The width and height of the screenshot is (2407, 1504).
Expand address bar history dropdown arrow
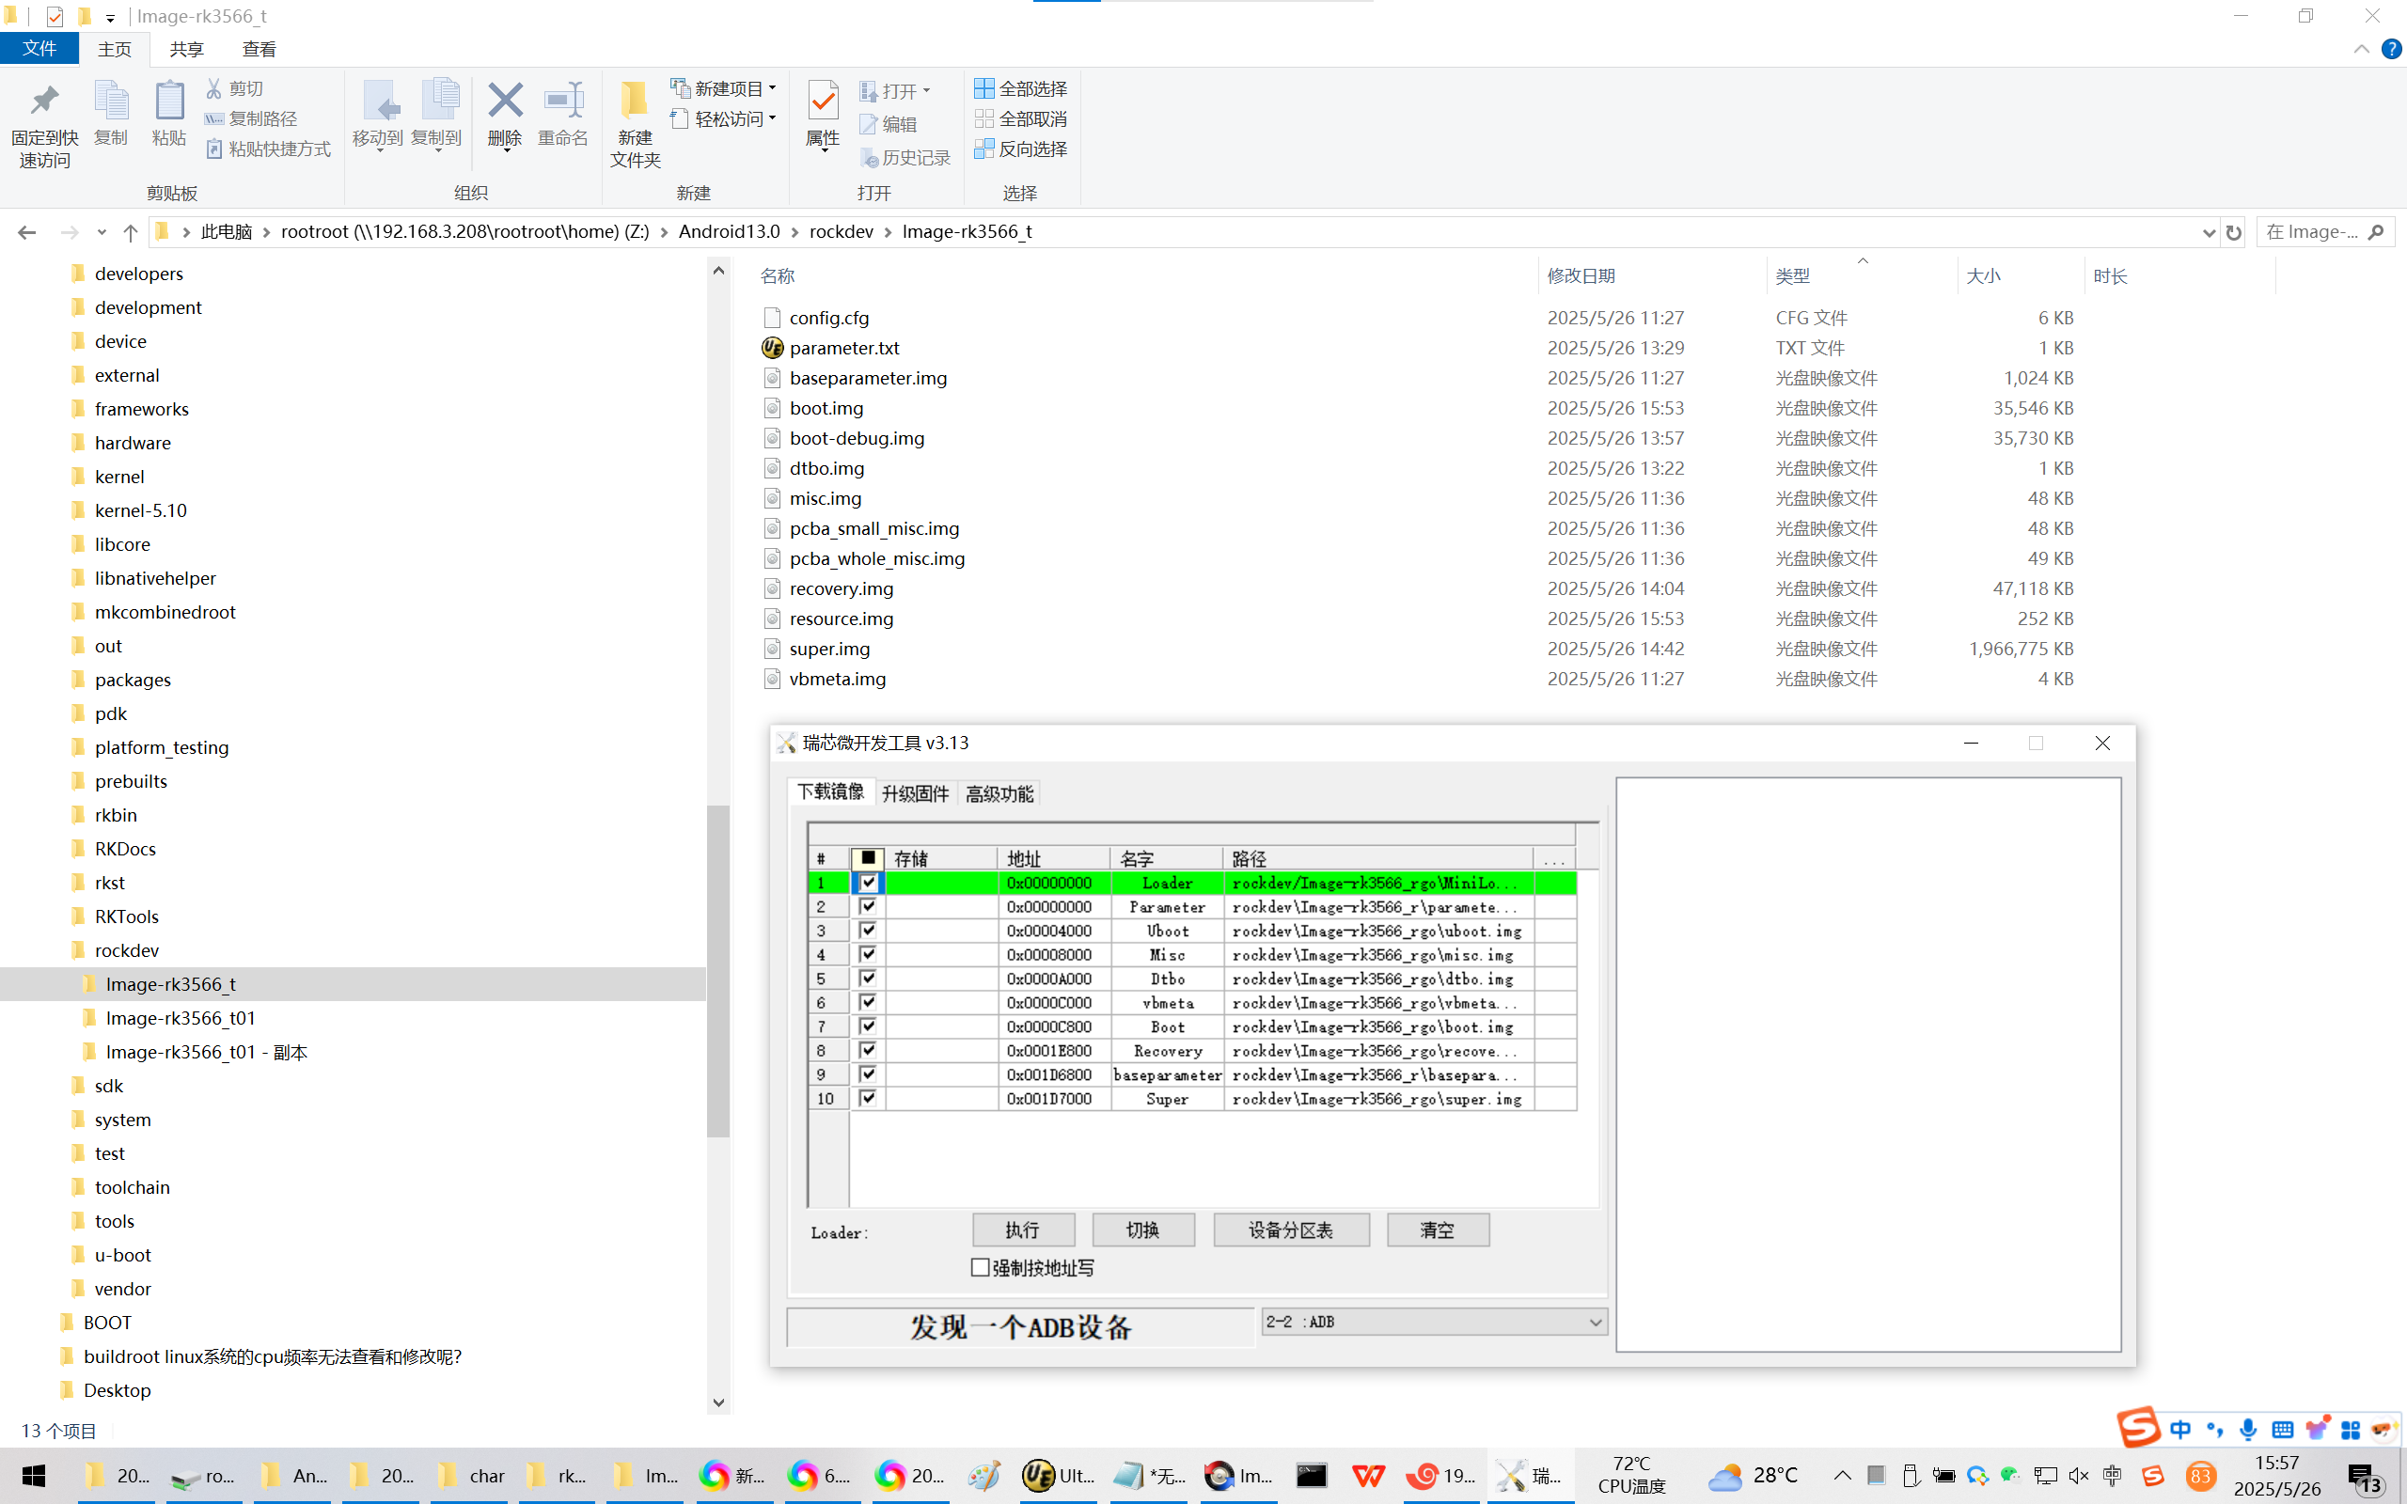click(x=2208, y=232)
